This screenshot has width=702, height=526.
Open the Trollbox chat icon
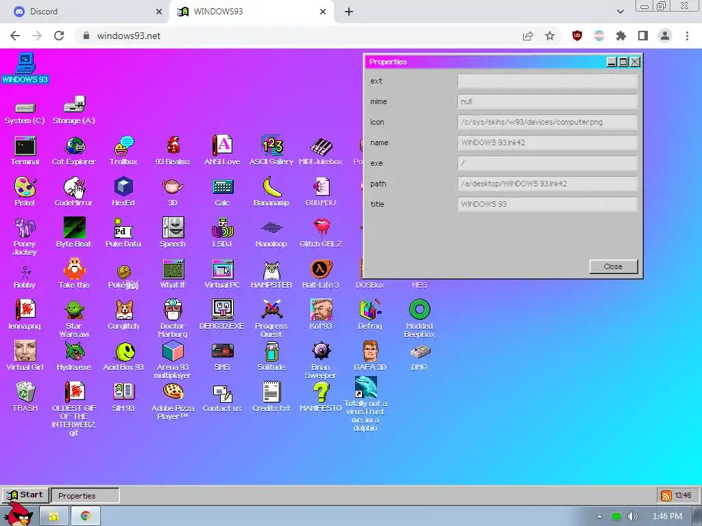click(x=123, y=151)
